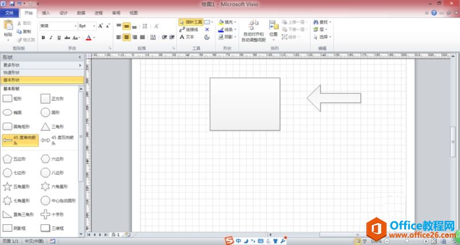Click the Auto Align & Space (自动对齐) button
Screen dimensions: 460x245
[x=253, y=30]
